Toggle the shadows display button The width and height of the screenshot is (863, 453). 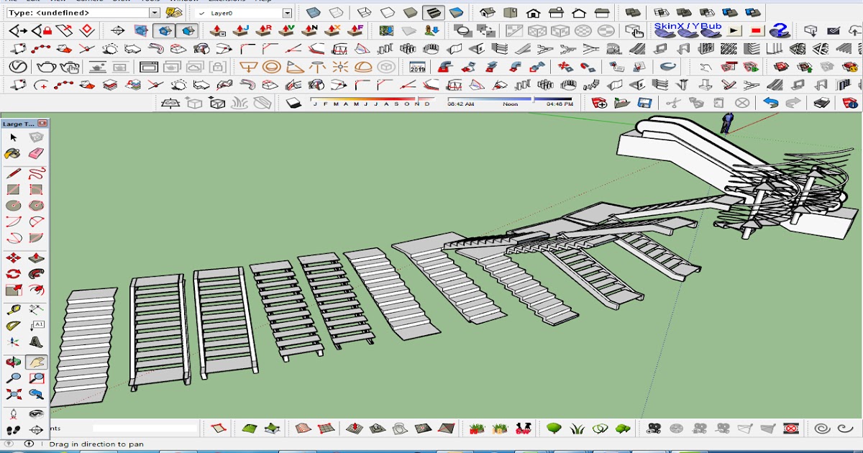point(293,103)
